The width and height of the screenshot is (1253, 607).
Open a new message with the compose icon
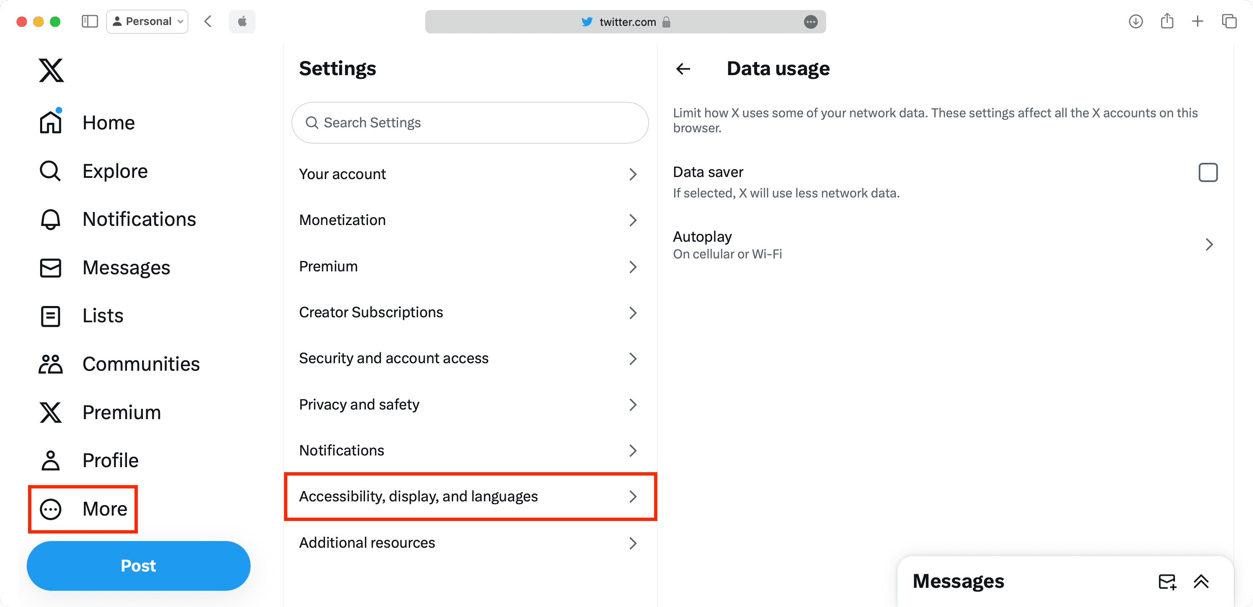pyautogui.click(x=1167, y=581)
